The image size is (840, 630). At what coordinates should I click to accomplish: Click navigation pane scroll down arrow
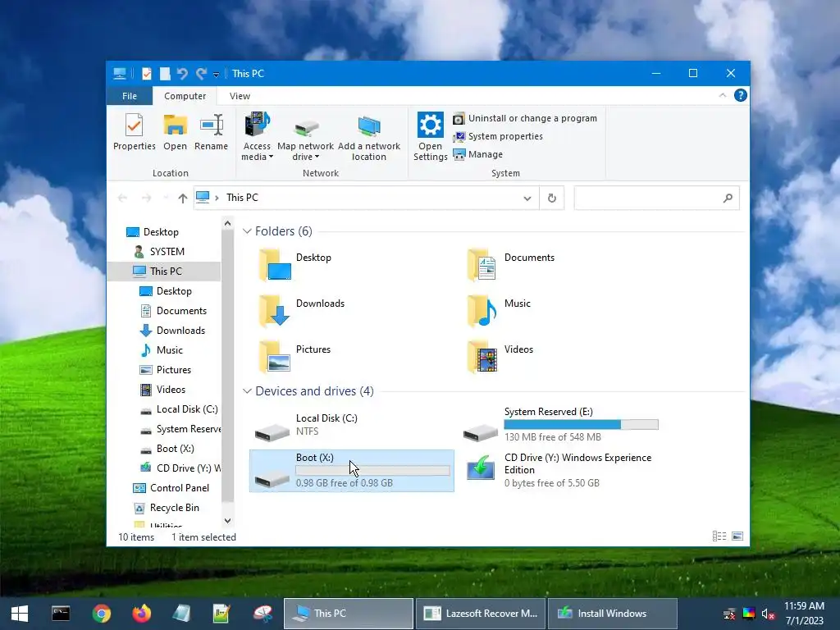[x=228, y=521]
